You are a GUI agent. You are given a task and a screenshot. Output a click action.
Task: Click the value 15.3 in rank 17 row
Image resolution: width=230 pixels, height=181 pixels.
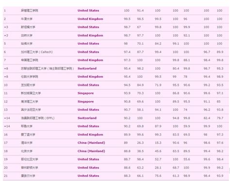(158, 143)
